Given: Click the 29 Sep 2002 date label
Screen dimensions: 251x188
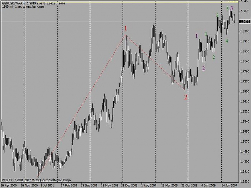Looking at the screenshot, I should point(89,186).
